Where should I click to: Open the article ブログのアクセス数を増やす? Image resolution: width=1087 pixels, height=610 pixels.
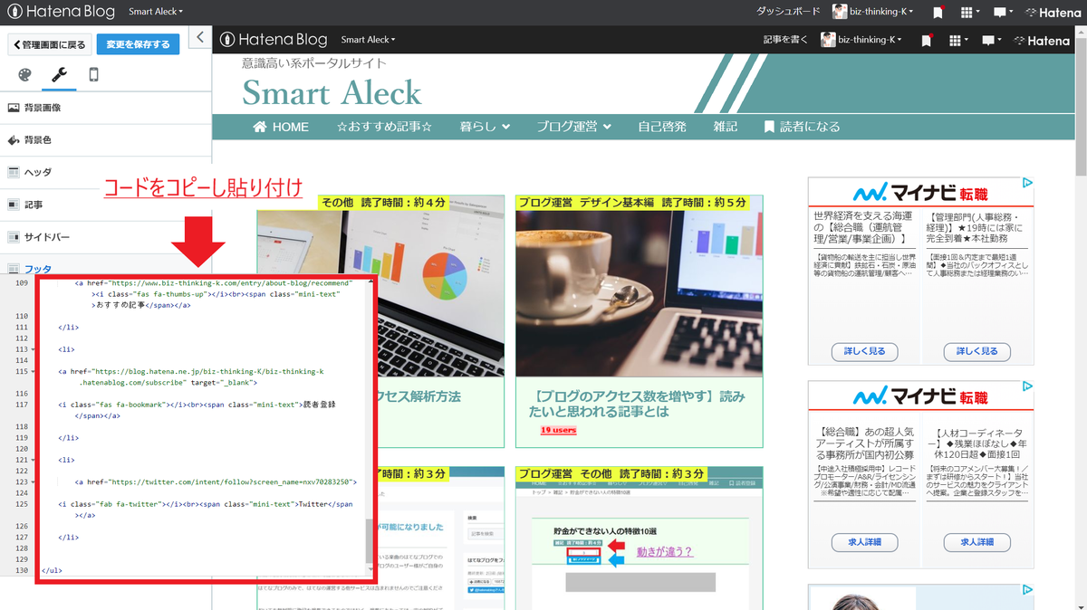639,404
